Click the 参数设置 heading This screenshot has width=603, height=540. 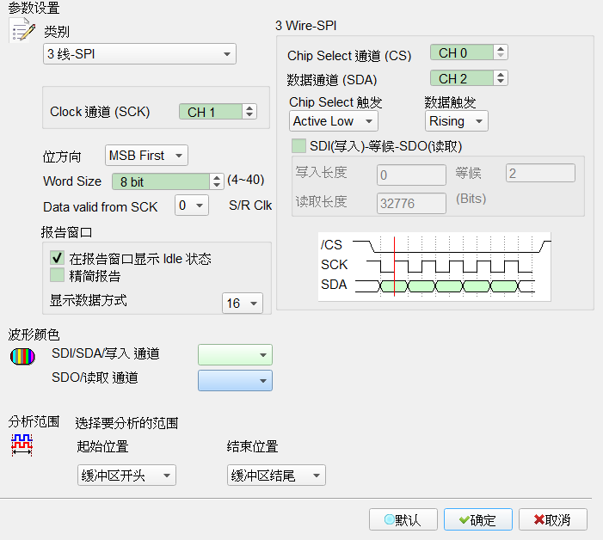pyautogui.click(x=34, y=8)
